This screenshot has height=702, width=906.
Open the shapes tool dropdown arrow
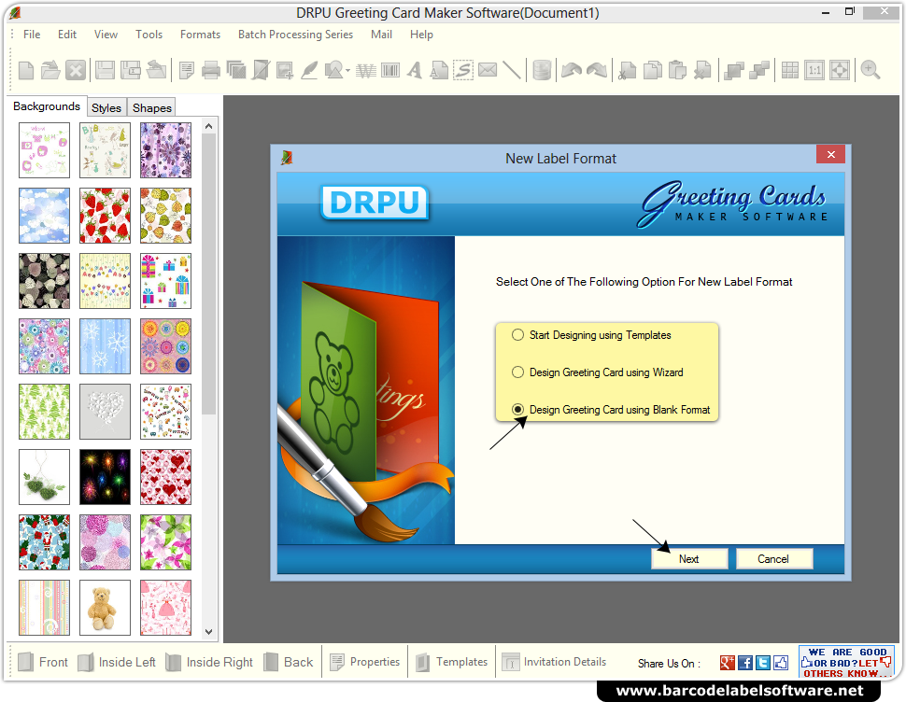point(347,71)
